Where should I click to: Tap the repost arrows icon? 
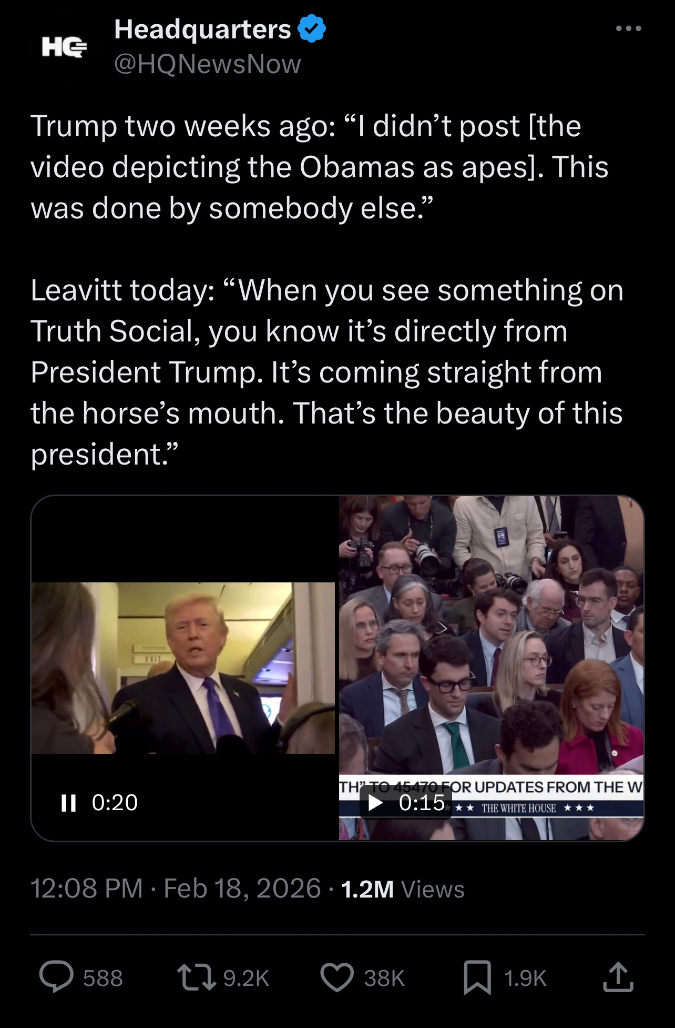coord(196,977)
